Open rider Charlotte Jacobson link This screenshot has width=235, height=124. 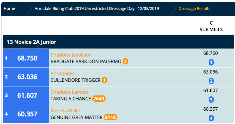tap(71, 55)
